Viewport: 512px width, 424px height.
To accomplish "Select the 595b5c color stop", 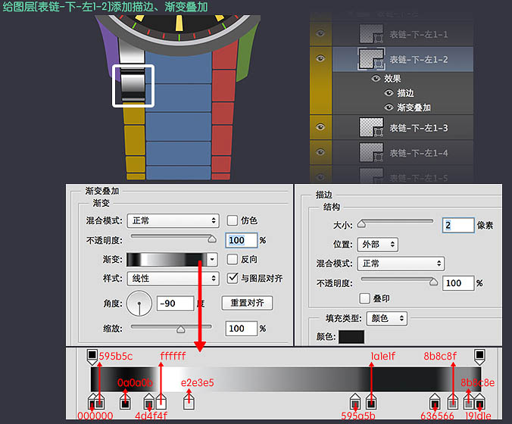I will coord(99,402).
